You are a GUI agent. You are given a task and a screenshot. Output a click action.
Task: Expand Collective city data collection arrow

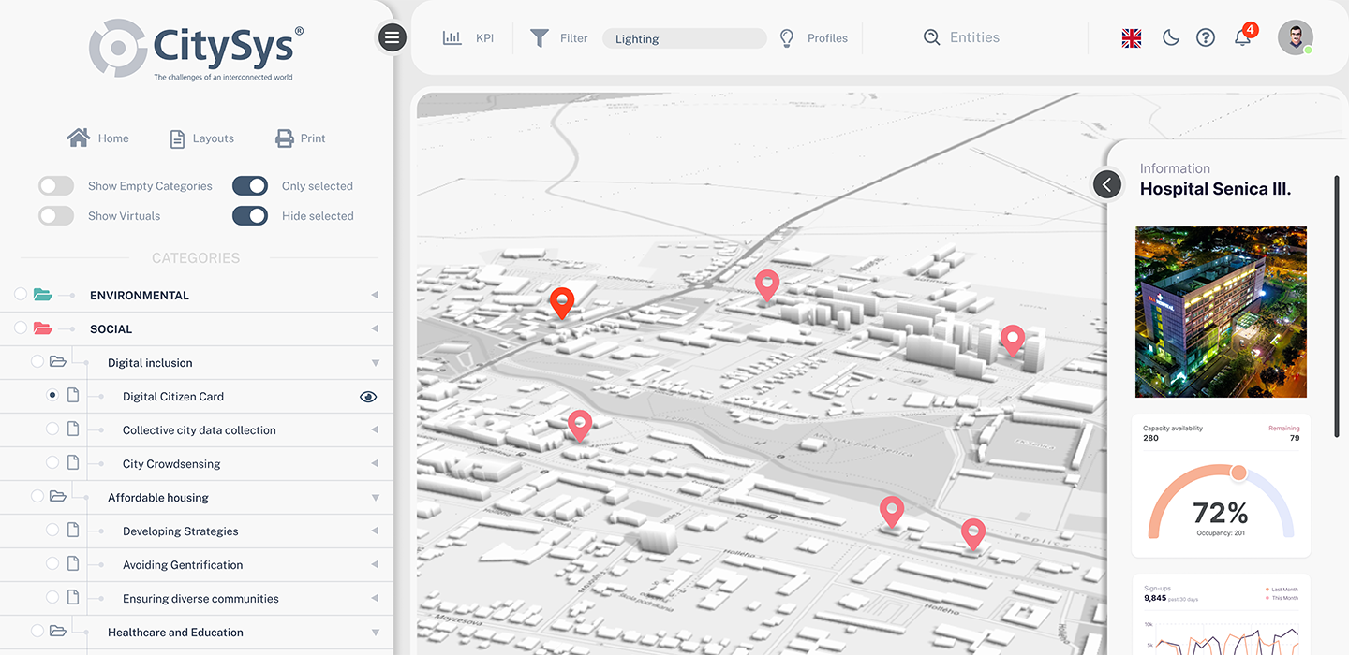coord(375,429)
